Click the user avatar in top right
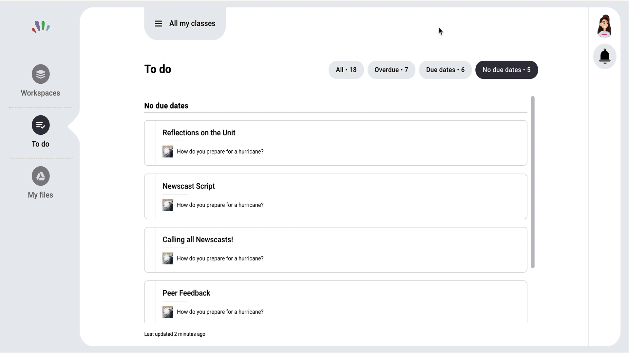 tap(604, 26)
